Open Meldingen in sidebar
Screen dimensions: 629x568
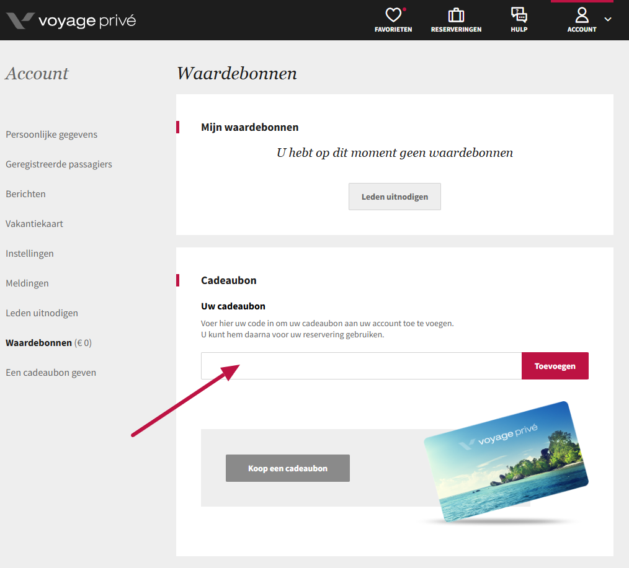(27, 283)
